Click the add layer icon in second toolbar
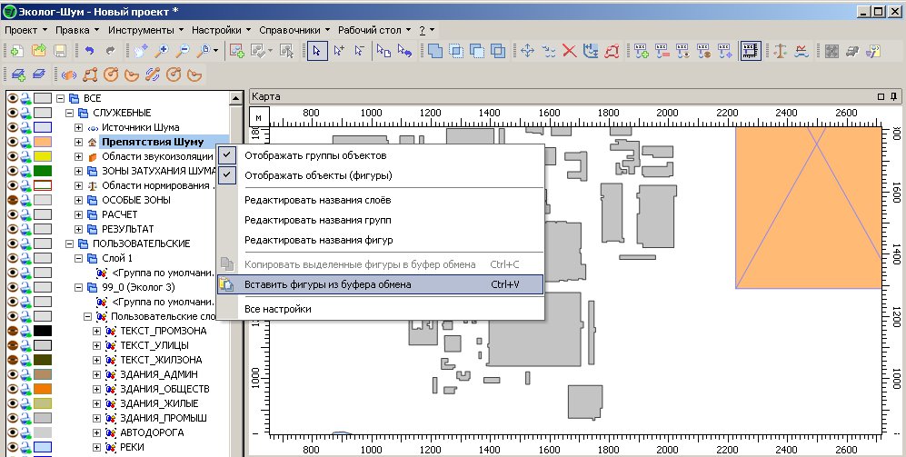The width and height of the screenshot is (906, 457). click(x=16, y=75)
